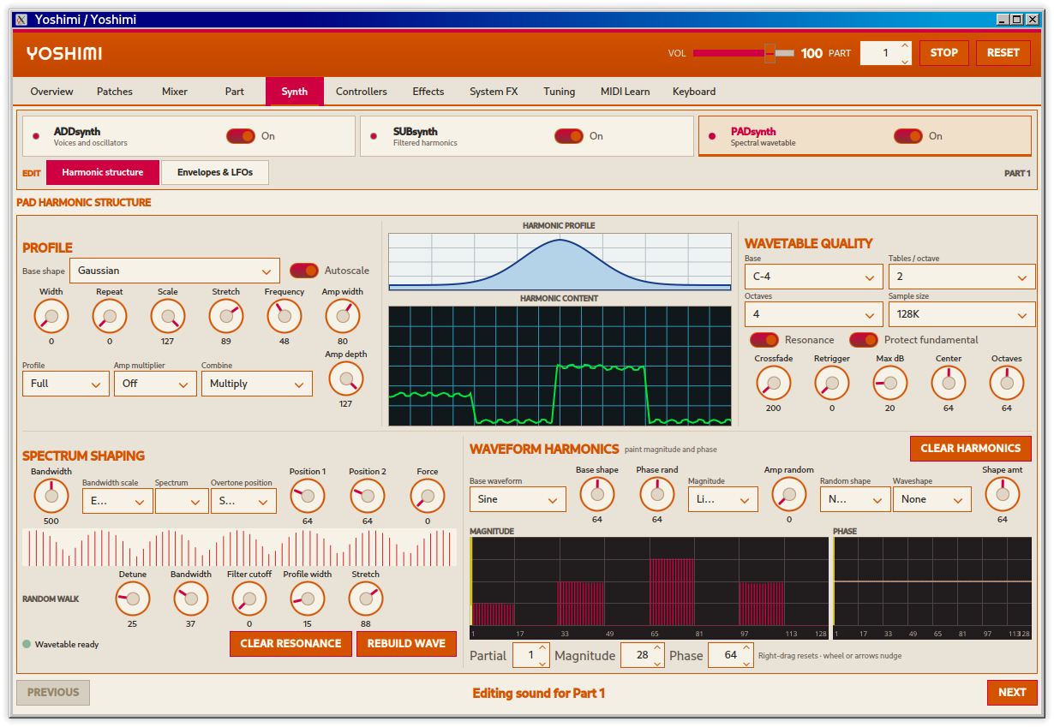Click the RESET button

pos(1003,53)
